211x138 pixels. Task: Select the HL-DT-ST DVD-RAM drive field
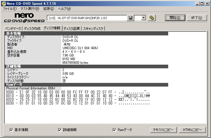[87, 18]
